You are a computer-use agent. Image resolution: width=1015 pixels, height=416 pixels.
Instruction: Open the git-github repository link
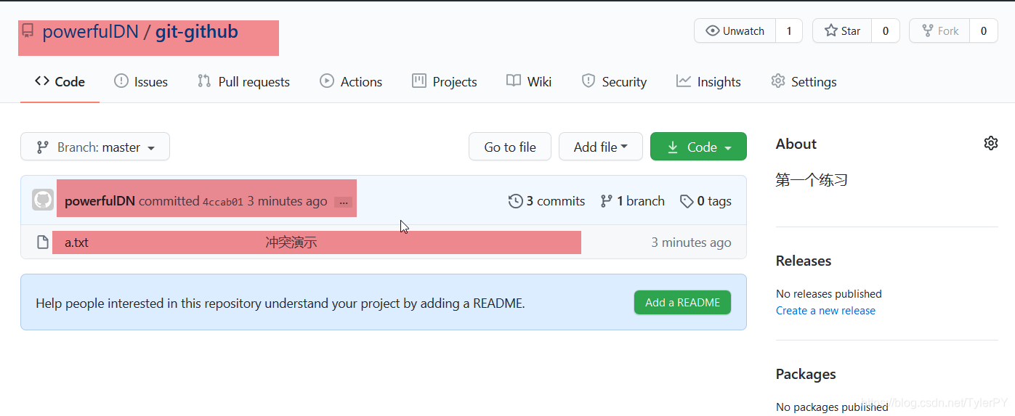196,32
